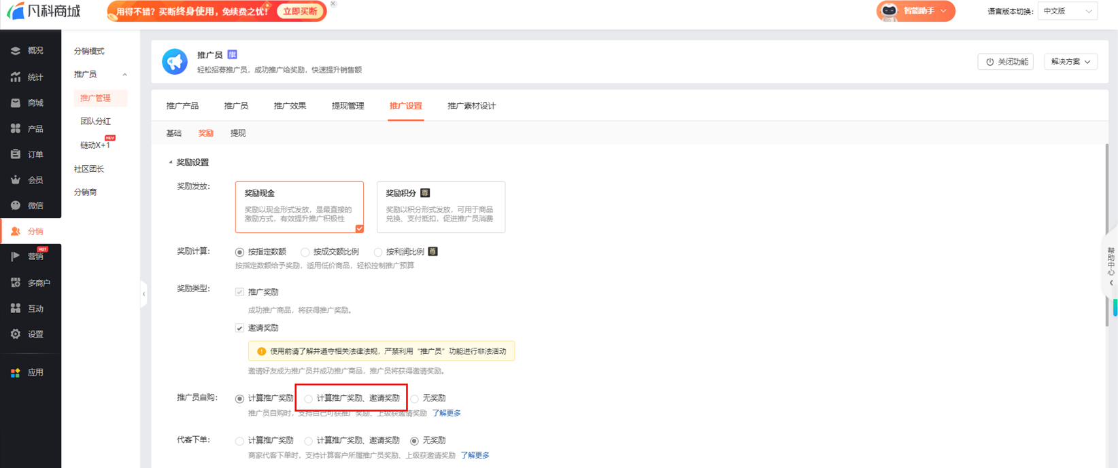The width and height of the screenshot is (1118, 468).
Task: Open the 多商户 multi-merchant sidebar icon
Action: (15, 283)
